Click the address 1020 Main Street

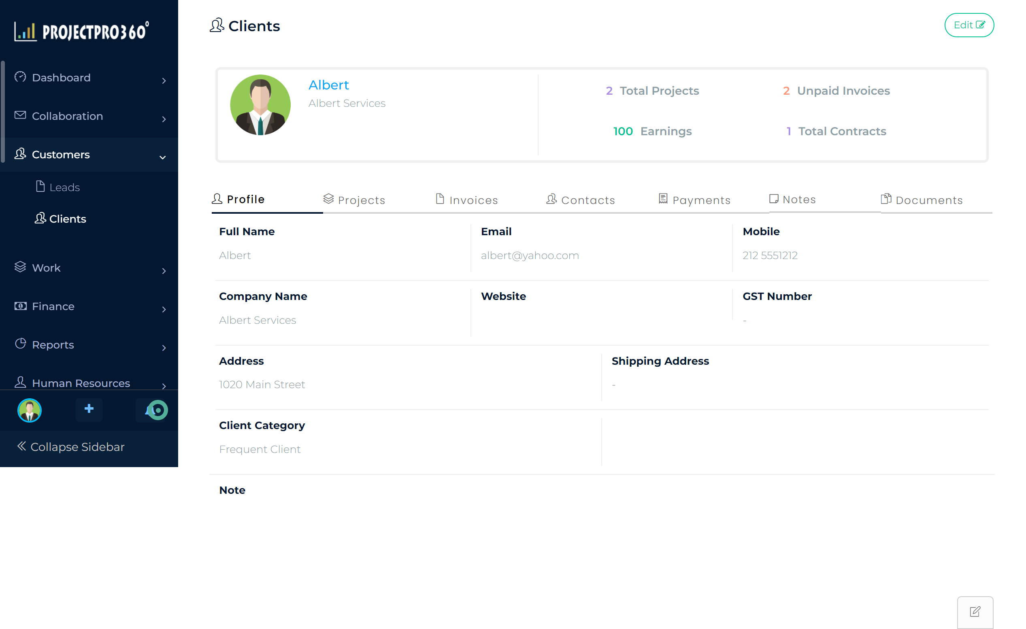[x=262, y=384]
